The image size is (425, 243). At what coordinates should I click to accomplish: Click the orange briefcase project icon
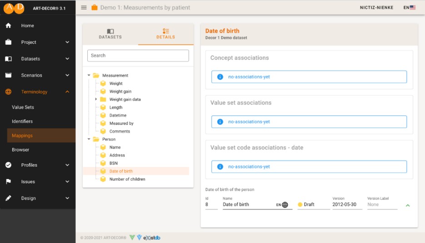click(95, 7)
